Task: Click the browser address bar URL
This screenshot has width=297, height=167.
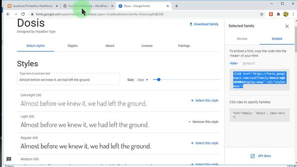Action: tap(100, 14)
